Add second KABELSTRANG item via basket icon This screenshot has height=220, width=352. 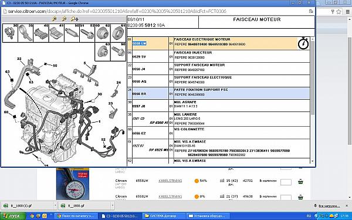click(300, 197)
